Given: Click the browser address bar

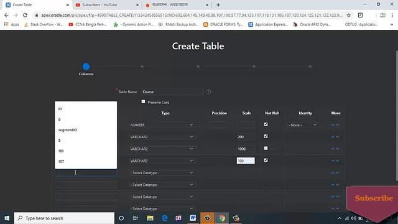Looking at the screenshot, I should (192, 15).
